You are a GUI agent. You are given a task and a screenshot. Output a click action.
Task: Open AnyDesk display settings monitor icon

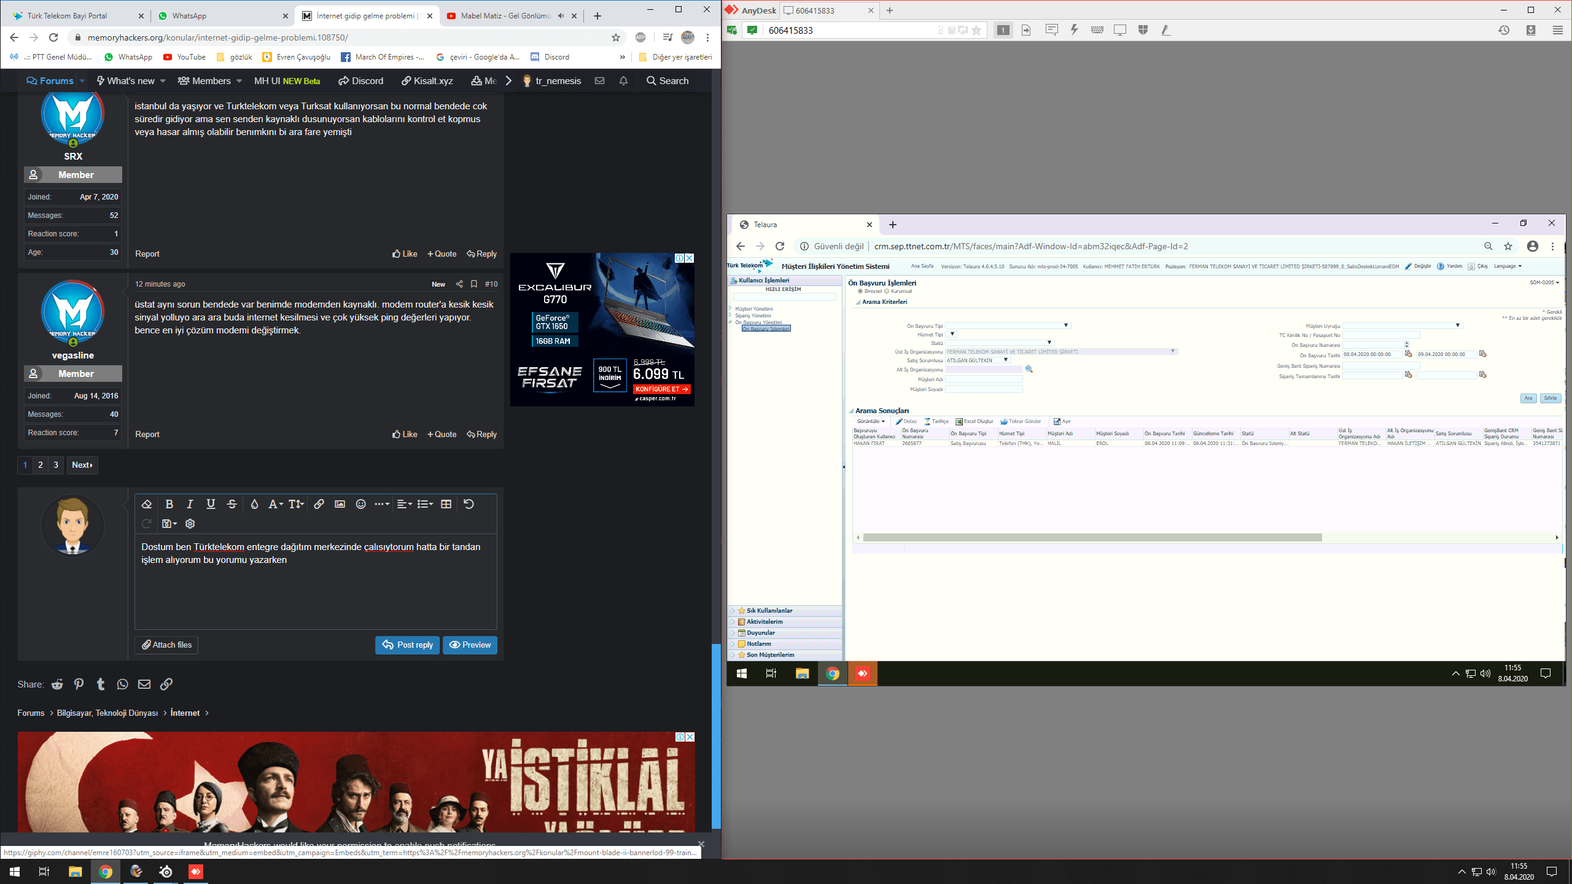[x=1120, y=30]
